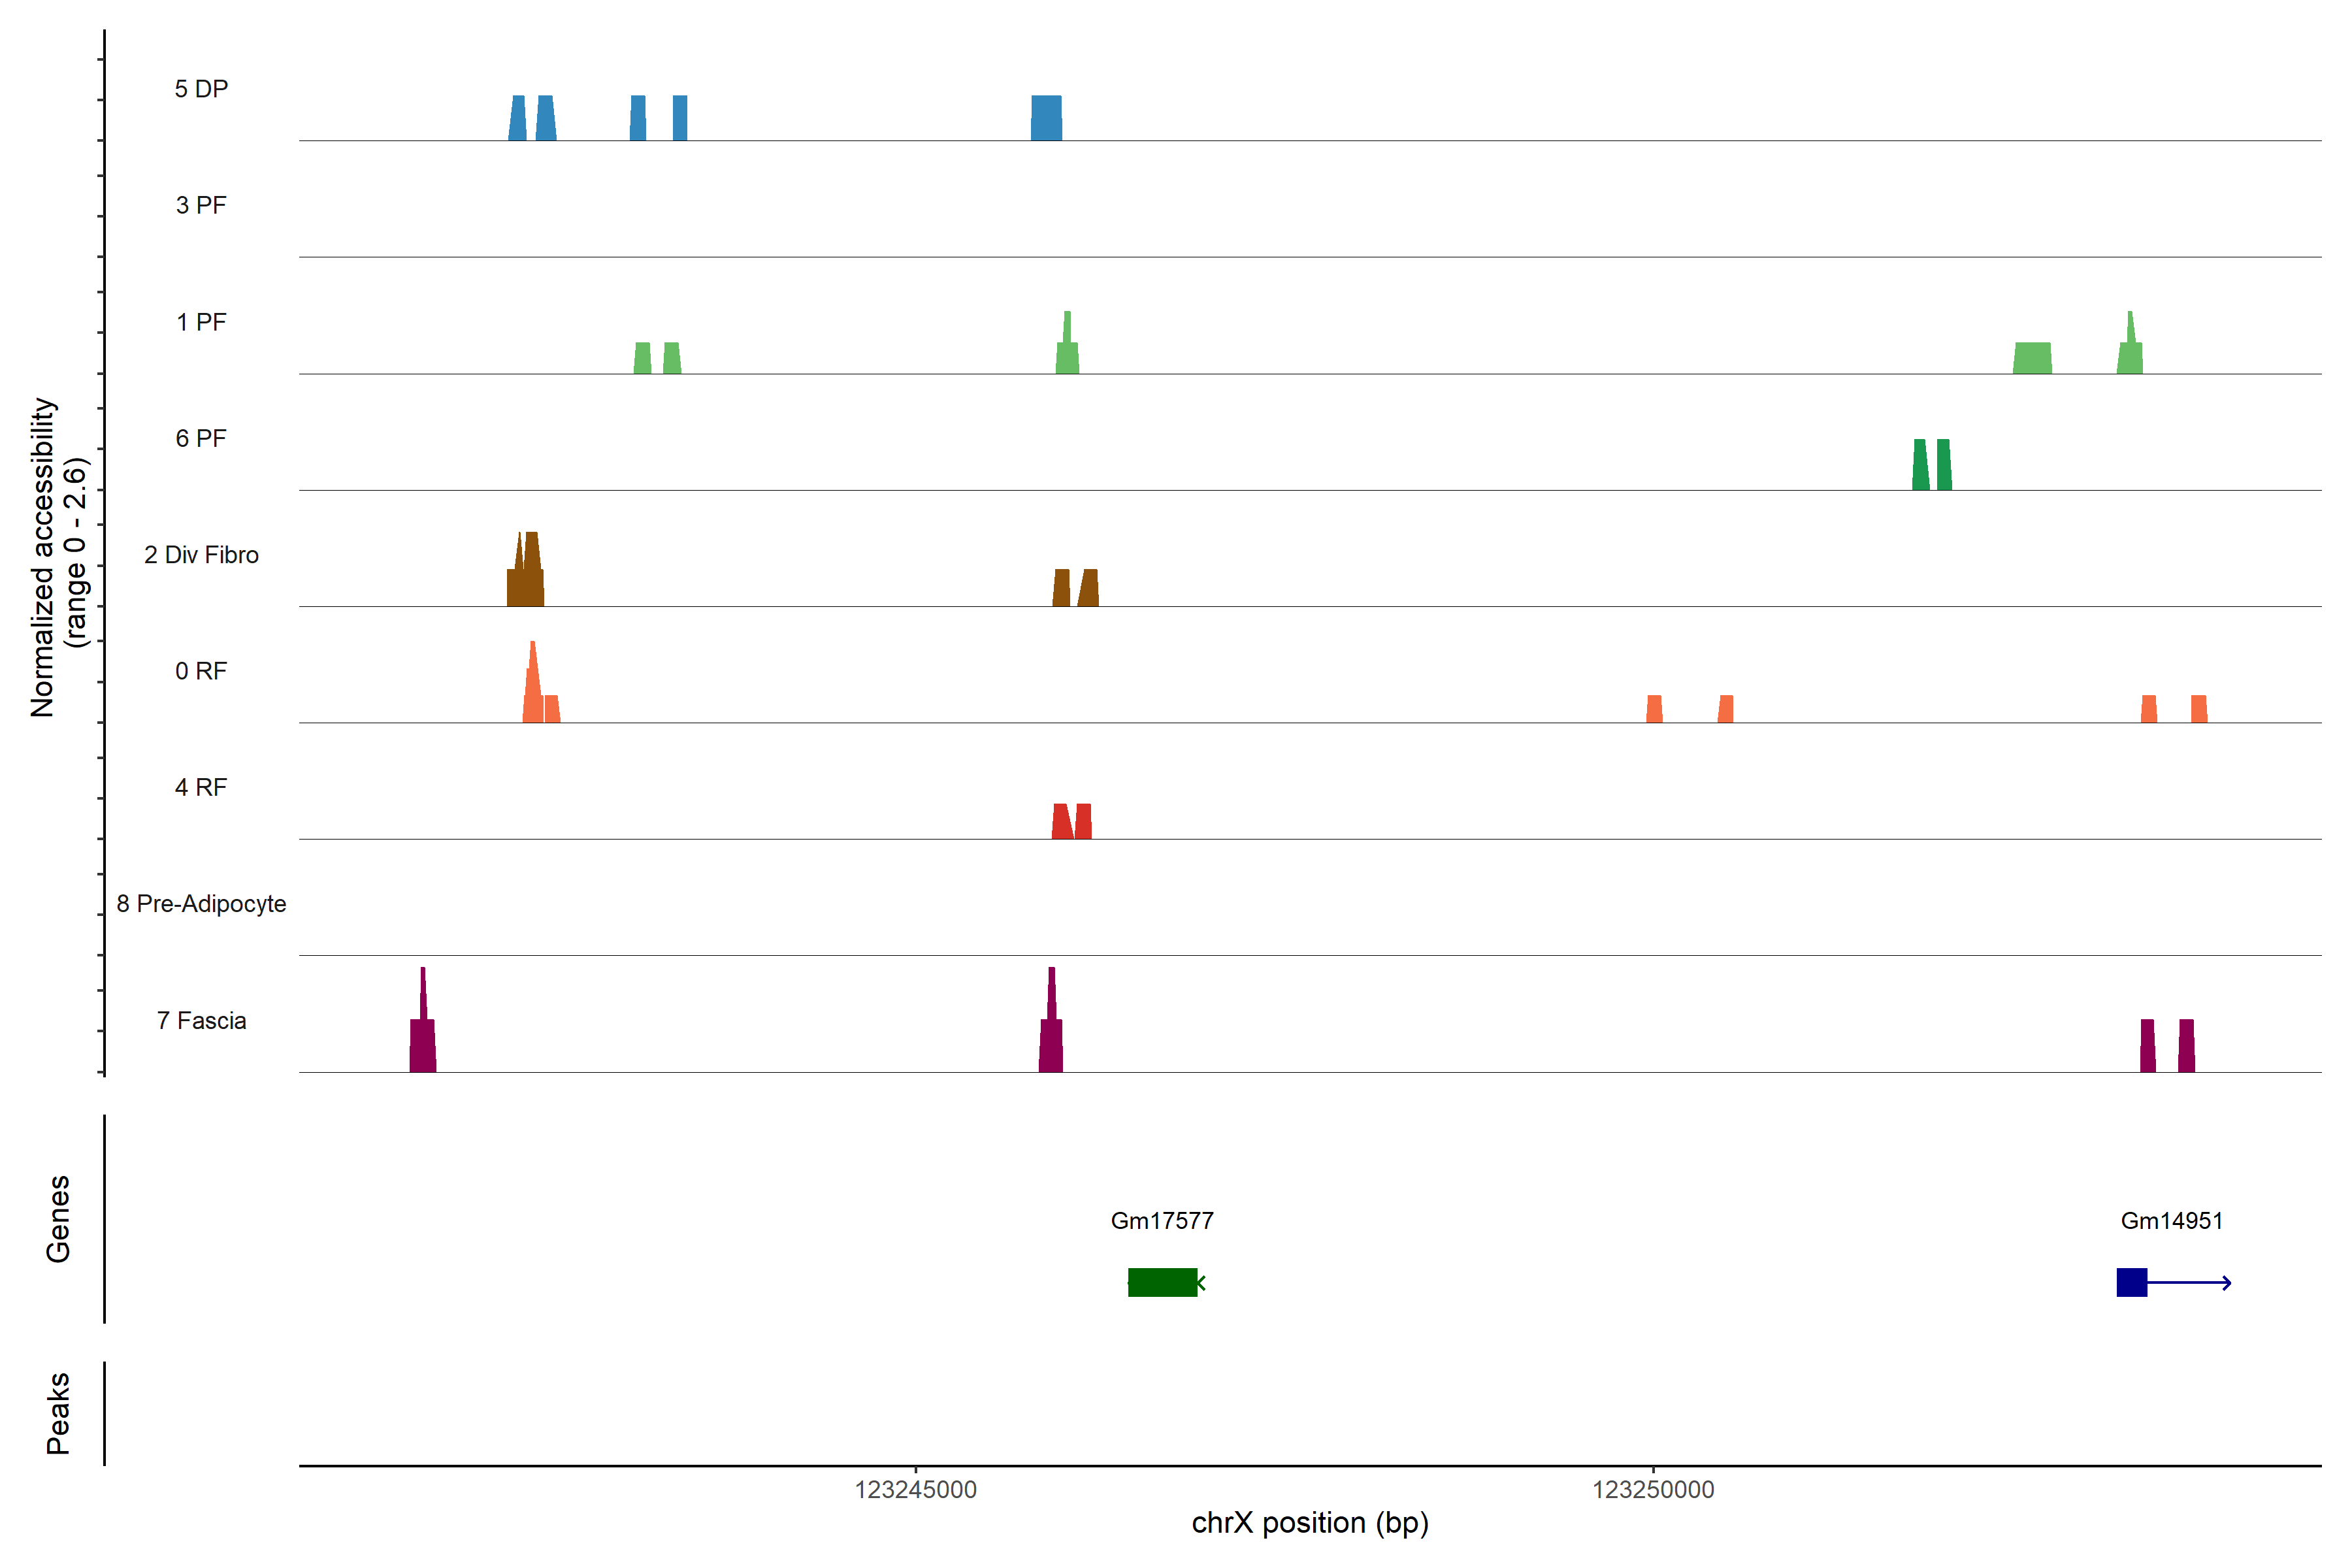Click the 2 Div Fibro label
Image resolution: width=2352 pixels, height=1568 pixels.
tap(201, 555)
